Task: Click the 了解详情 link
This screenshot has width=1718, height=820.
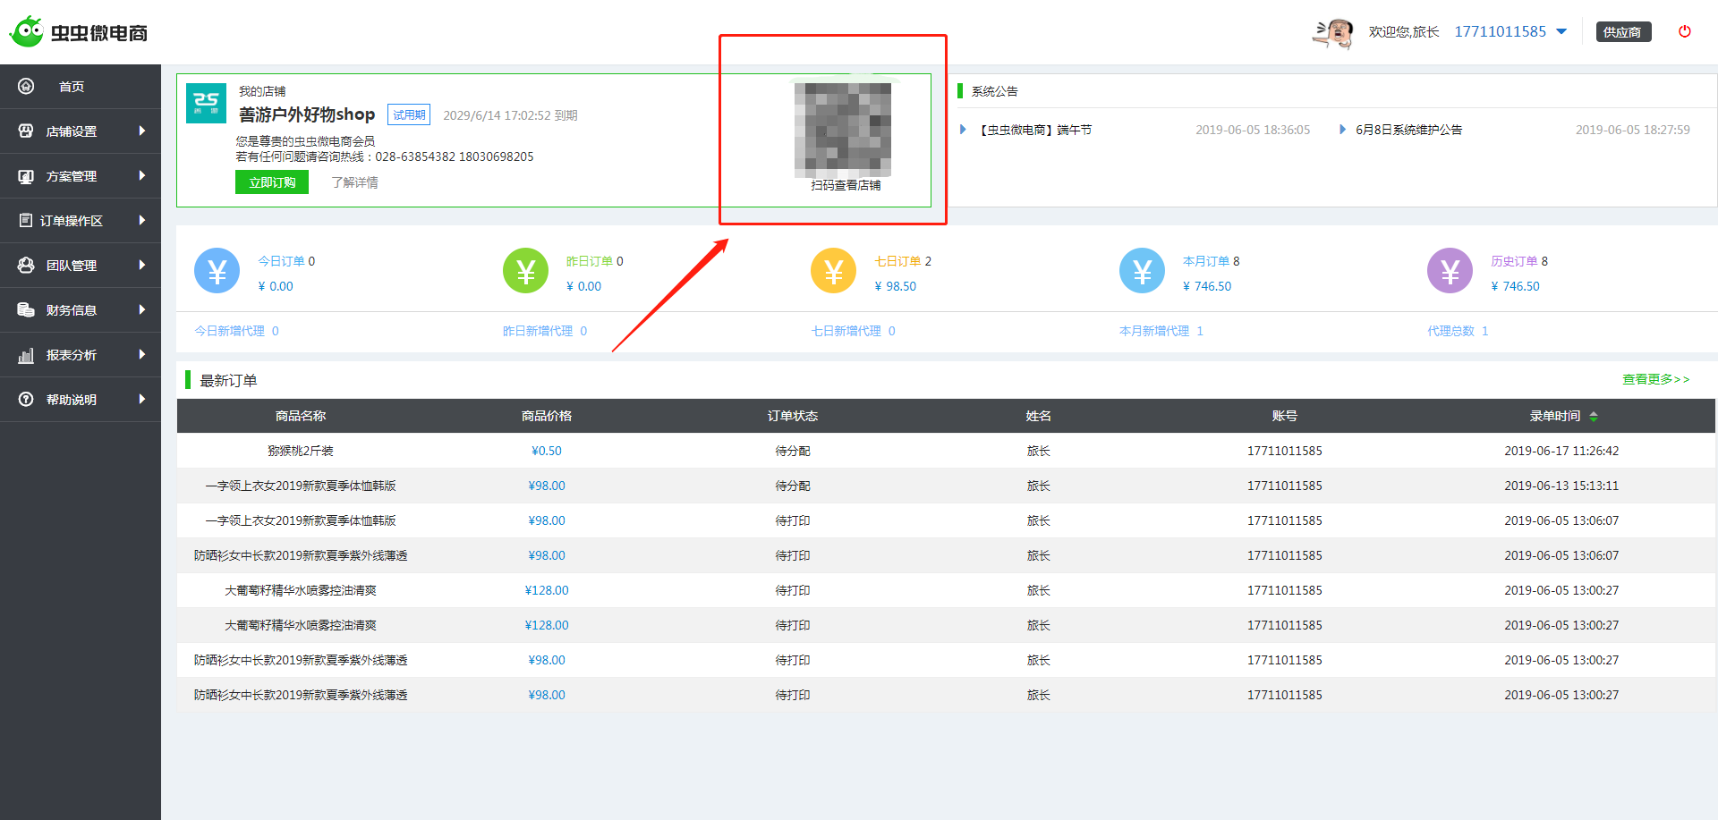Action: pyautogui.click(x=354, y=182)
